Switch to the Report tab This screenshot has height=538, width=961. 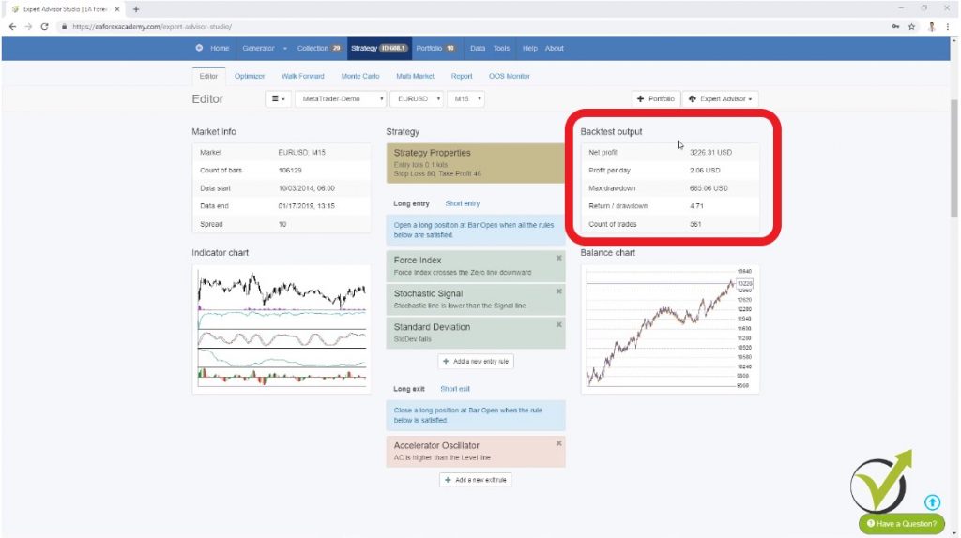[x=462, y=76]
